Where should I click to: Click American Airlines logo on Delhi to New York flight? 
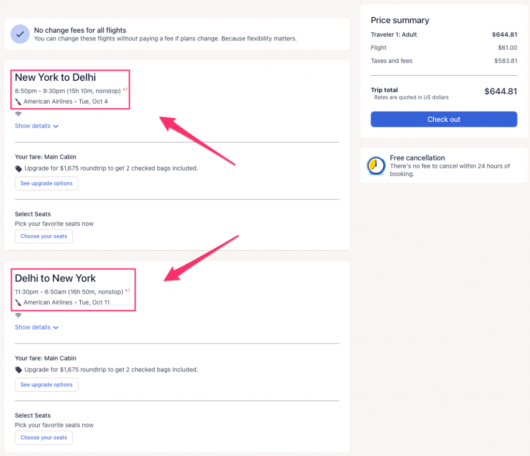pos(19,303)
